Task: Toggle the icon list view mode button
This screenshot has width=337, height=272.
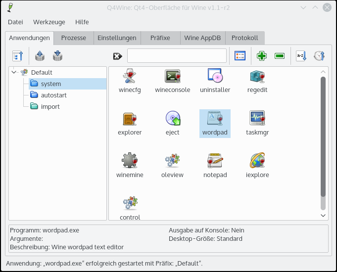Action: coord(240,56)
